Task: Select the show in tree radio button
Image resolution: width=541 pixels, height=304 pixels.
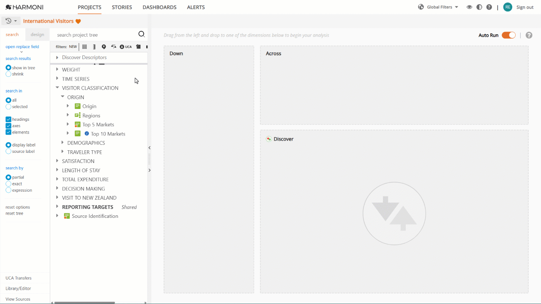Action: pos(8,68)
